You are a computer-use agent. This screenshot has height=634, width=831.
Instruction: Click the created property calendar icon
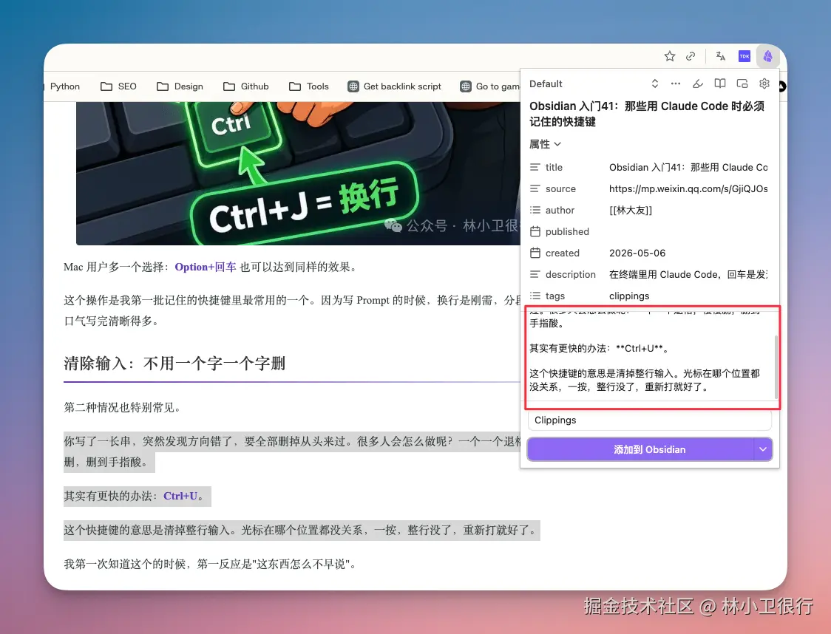point(535,253)
